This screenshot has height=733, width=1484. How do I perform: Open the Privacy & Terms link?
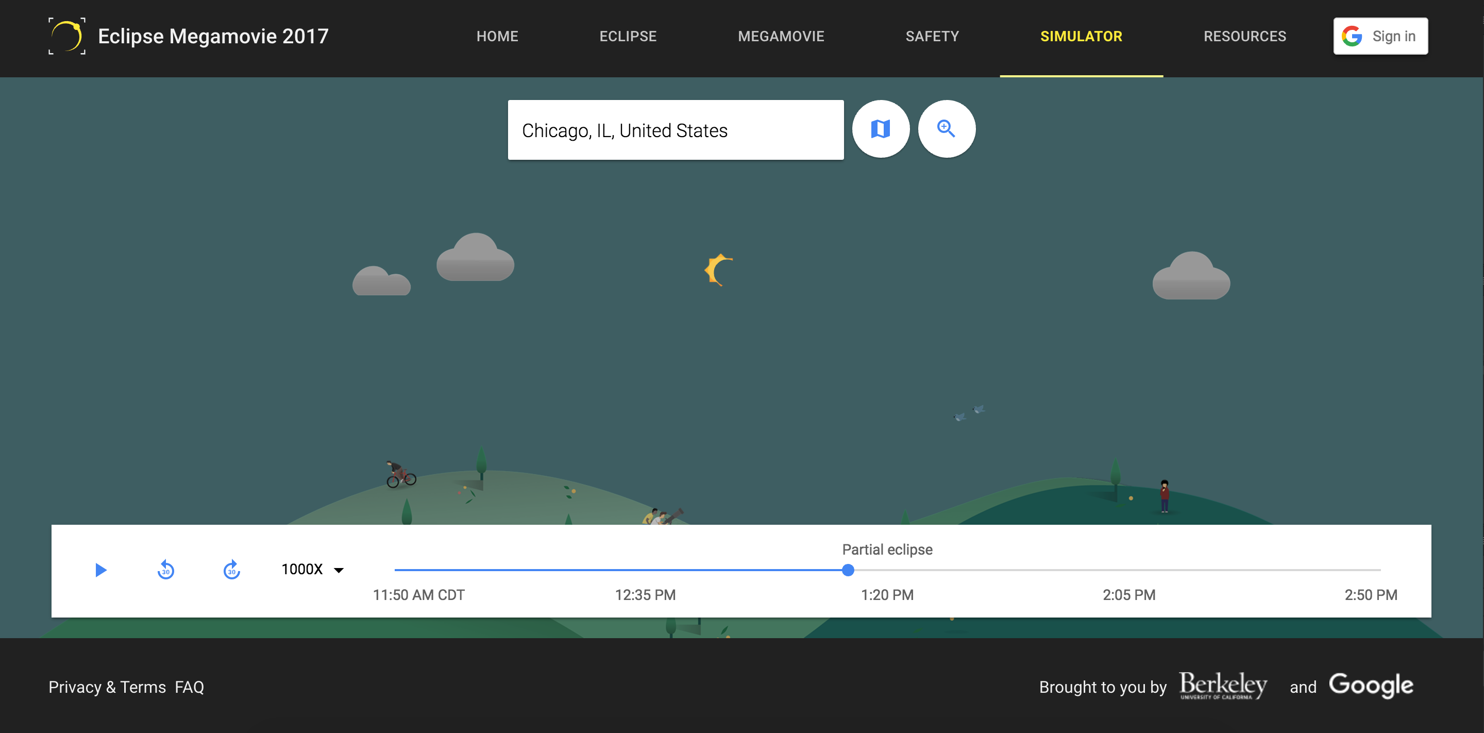107,687
